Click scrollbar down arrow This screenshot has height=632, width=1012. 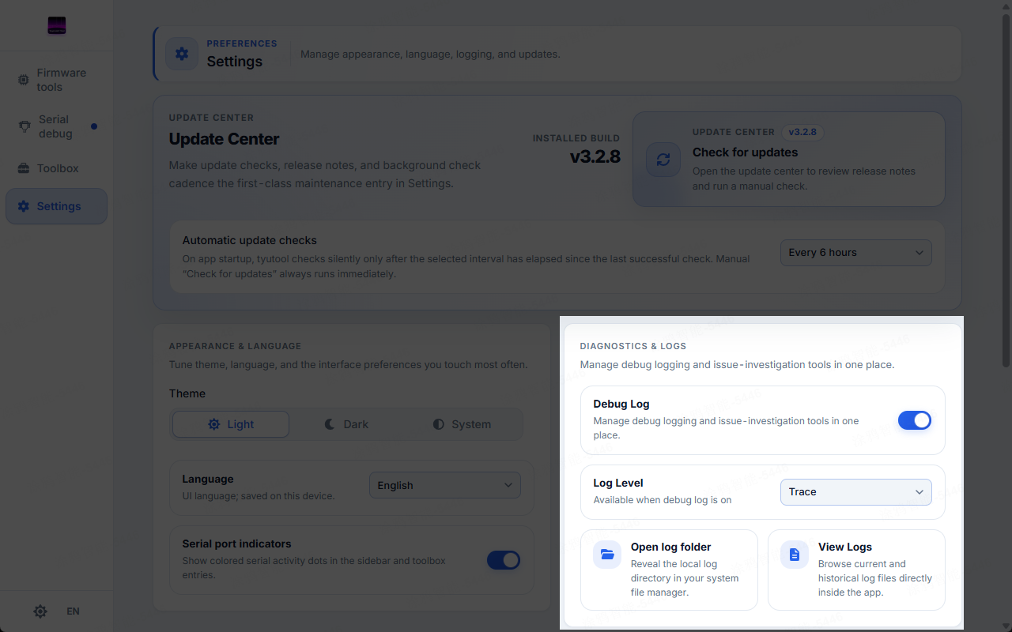tap(1006, 626)
